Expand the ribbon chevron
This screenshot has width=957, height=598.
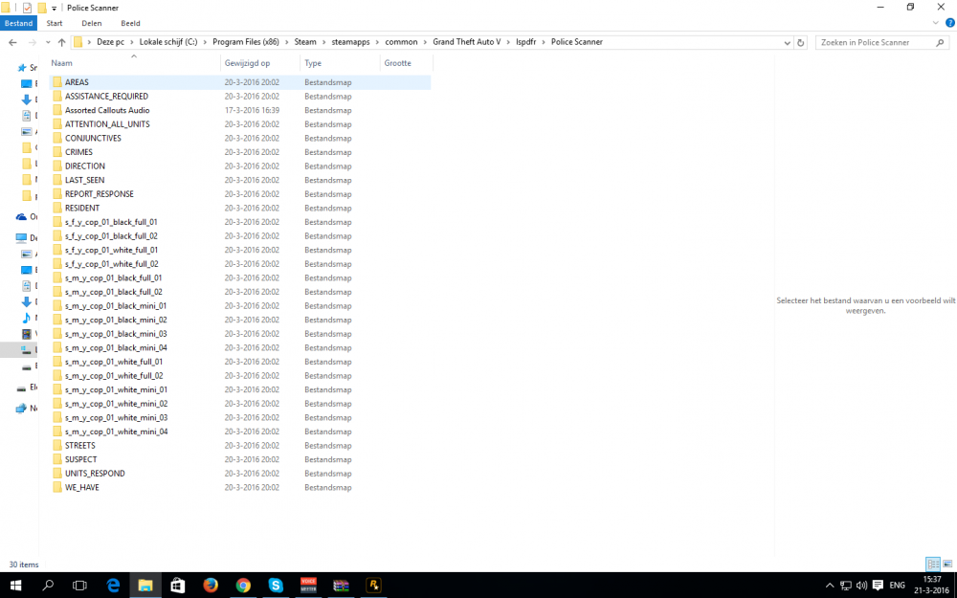pos(936,23)
